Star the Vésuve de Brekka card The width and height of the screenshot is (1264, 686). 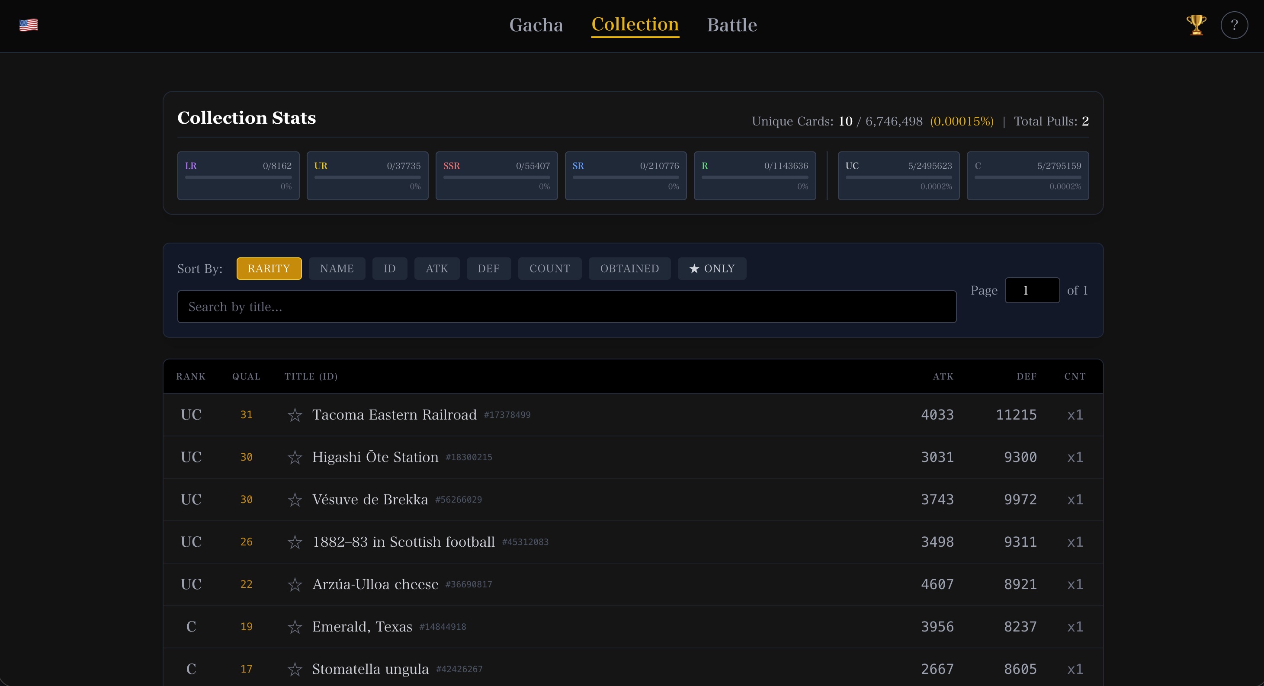click(295, 500)
